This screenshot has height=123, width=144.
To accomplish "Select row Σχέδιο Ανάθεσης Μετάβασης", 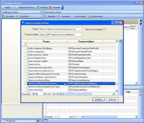I will pos(69,48).
